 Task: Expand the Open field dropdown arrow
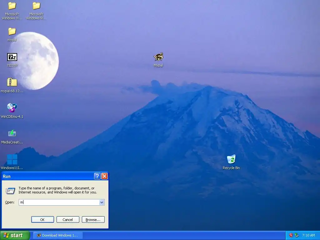(102, 202)
